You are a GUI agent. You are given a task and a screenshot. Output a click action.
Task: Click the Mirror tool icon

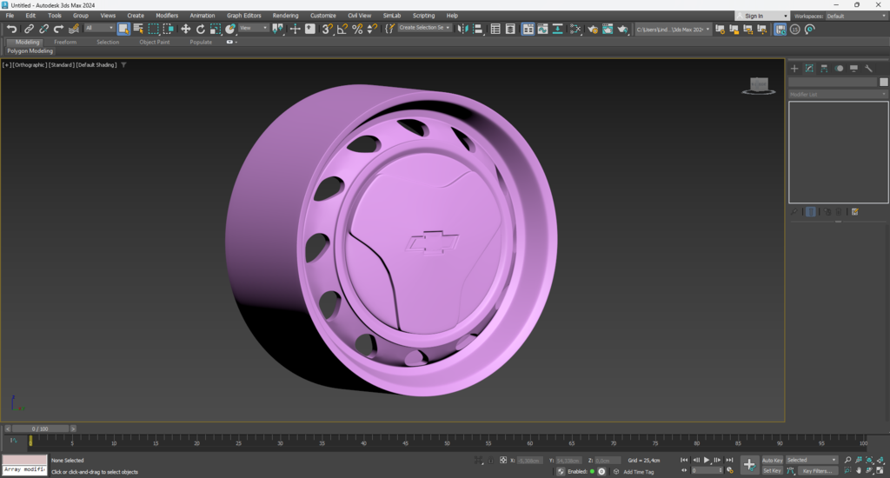(462, 29)
